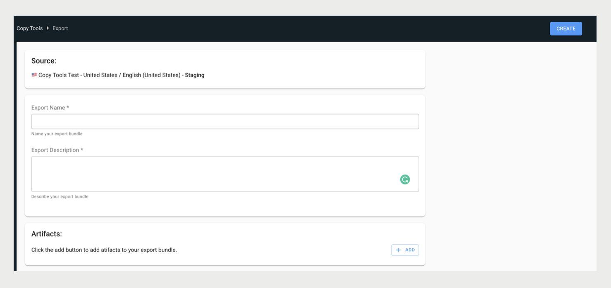Click the US flag icon in Source
Screen dimensions: 611x288
coord(34,75)
